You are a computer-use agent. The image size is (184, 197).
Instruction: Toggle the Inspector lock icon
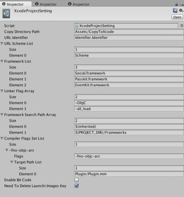pos(177,4)
